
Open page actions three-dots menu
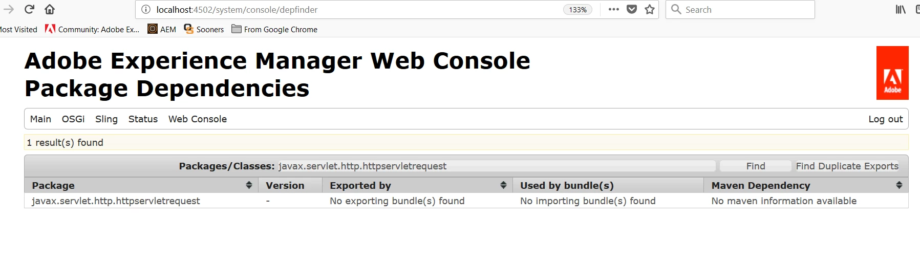(x=614, y=9)
